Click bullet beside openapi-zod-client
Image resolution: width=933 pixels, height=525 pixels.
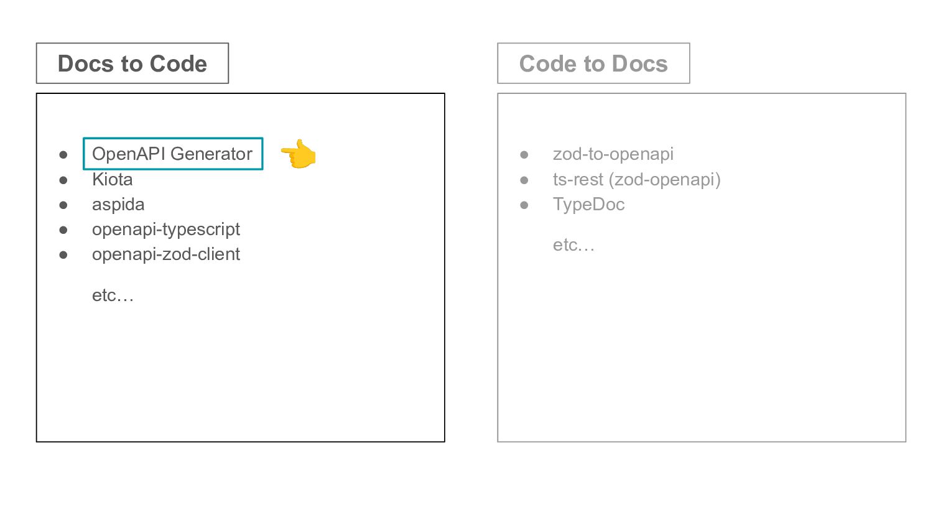point(63,255)
